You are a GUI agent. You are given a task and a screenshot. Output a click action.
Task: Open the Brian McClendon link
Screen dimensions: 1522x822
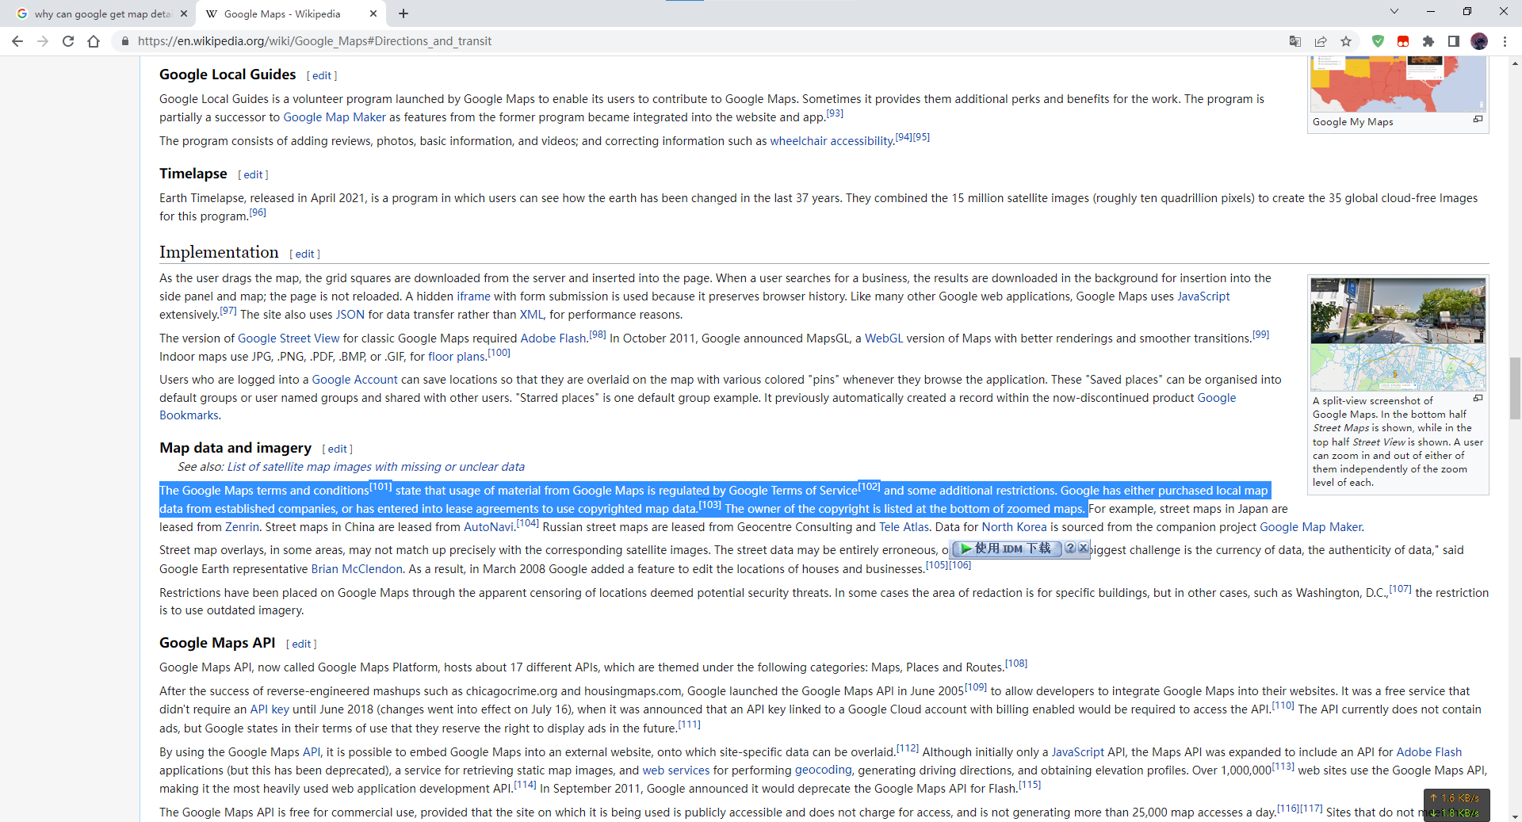[x=357, y=569]
